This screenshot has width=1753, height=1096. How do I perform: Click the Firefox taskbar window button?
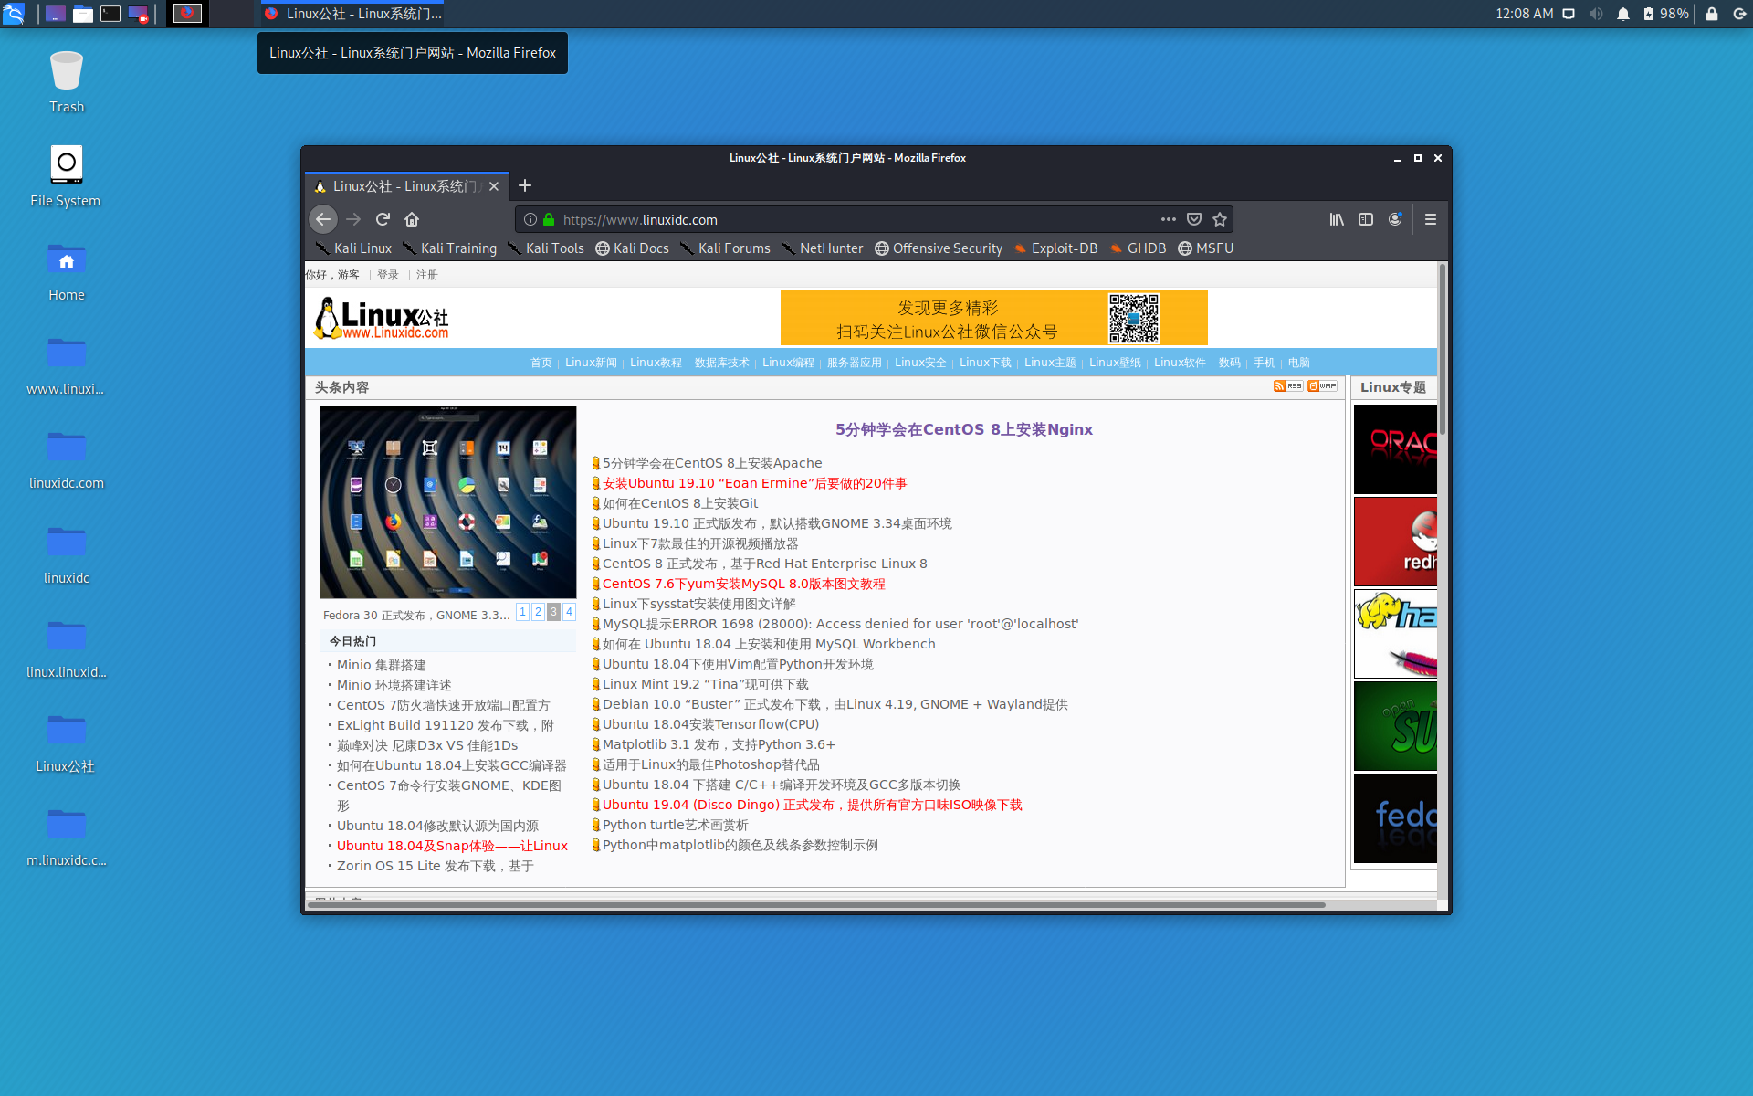352,14
